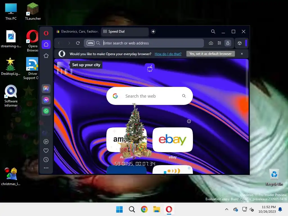Click the 'Search the web' Google field
The width and height of the screenshot is (288, 216).
[x=150, y=96]
